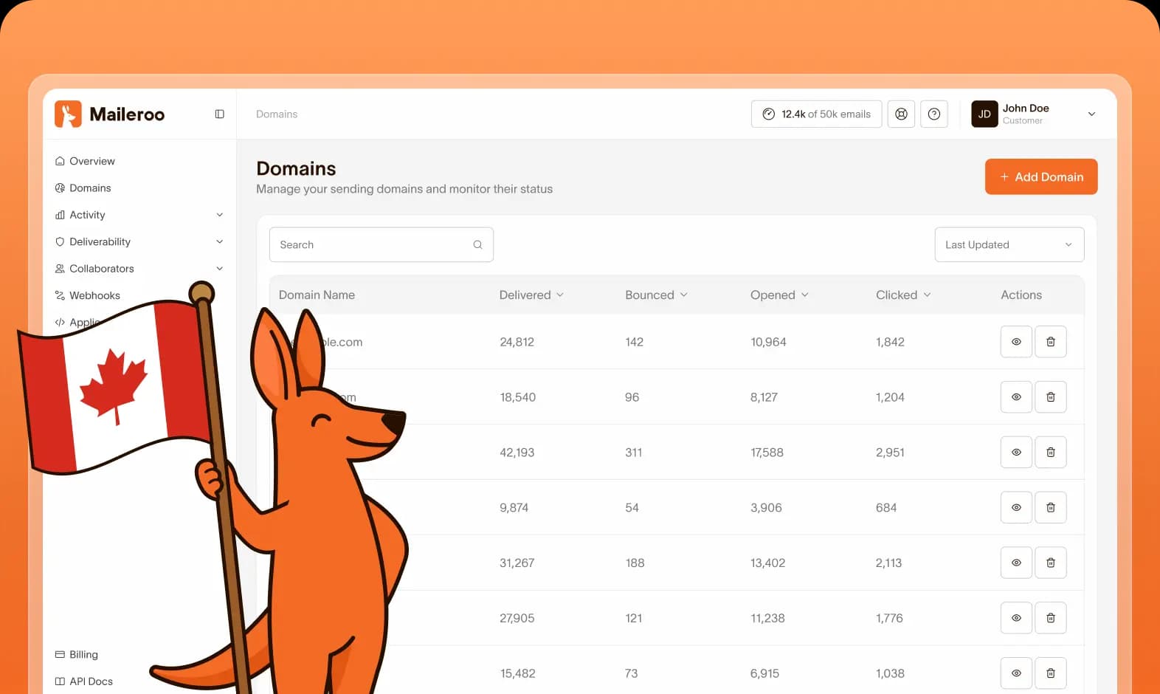Delete the domain with 9,874 delivered

click(1051, 507)
